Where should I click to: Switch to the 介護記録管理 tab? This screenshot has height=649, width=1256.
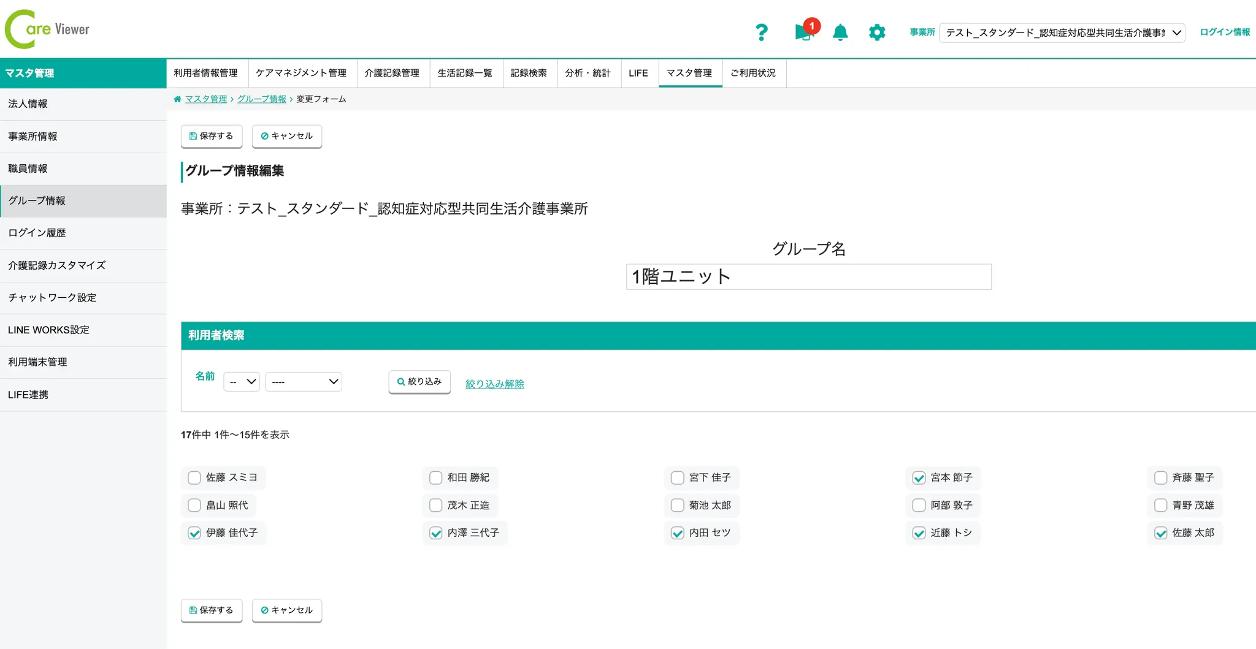point(392,73)
